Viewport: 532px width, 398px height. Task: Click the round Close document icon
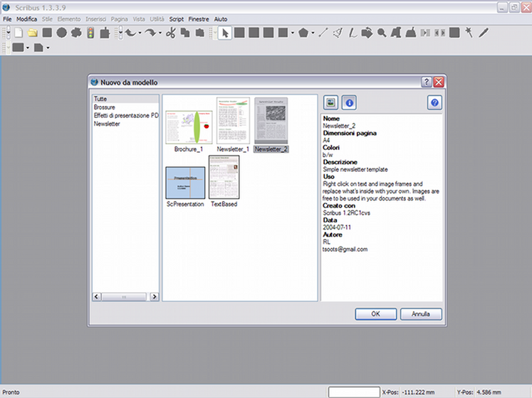point(61,33)
